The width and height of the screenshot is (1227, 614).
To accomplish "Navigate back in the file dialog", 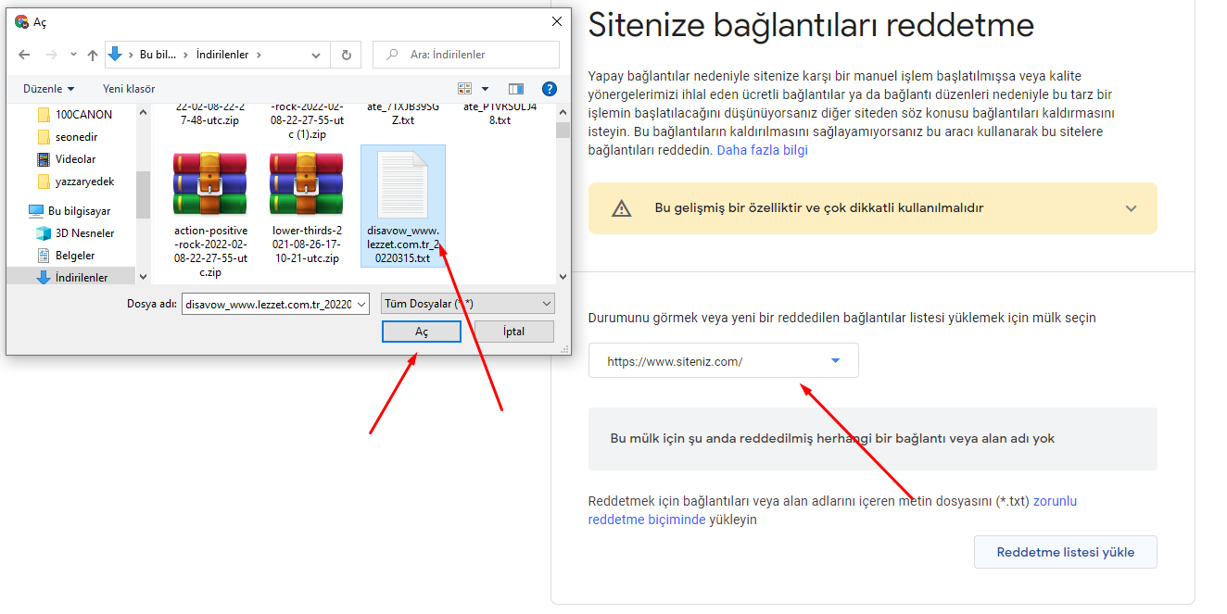I will (x=24, y=55).
